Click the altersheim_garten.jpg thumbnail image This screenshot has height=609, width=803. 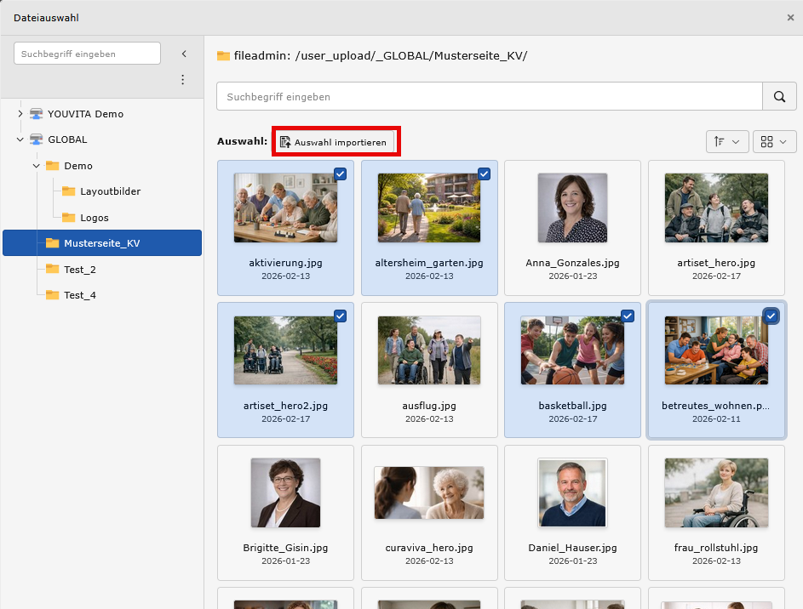point(429,208)
